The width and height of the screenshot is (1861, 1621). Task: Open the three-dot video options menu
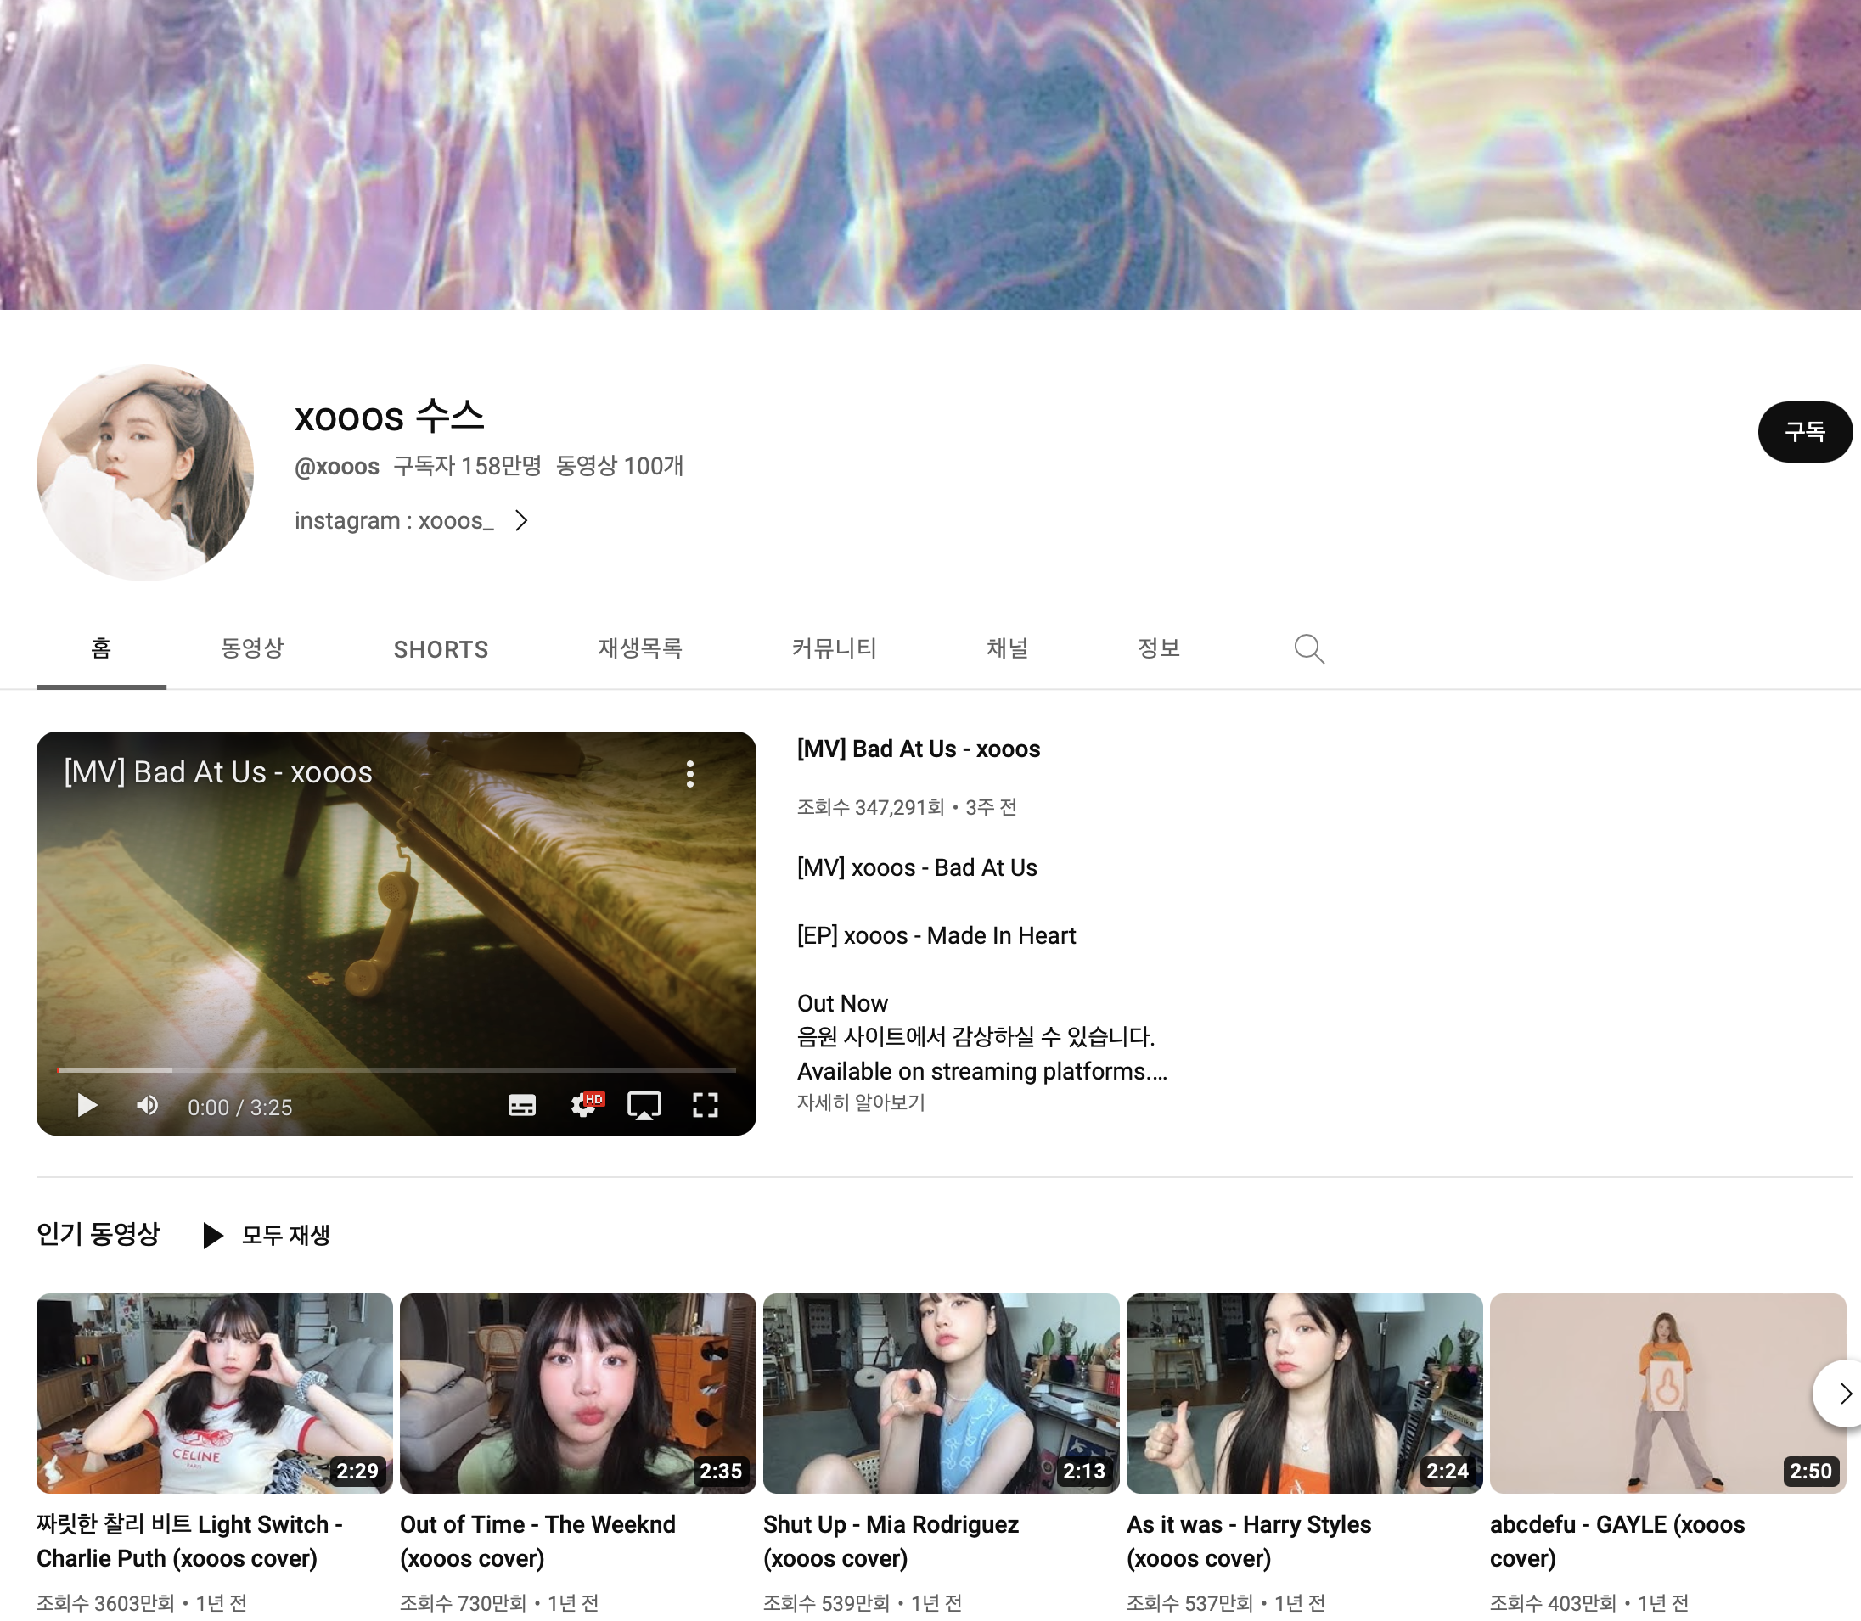[x=690, y=773]
